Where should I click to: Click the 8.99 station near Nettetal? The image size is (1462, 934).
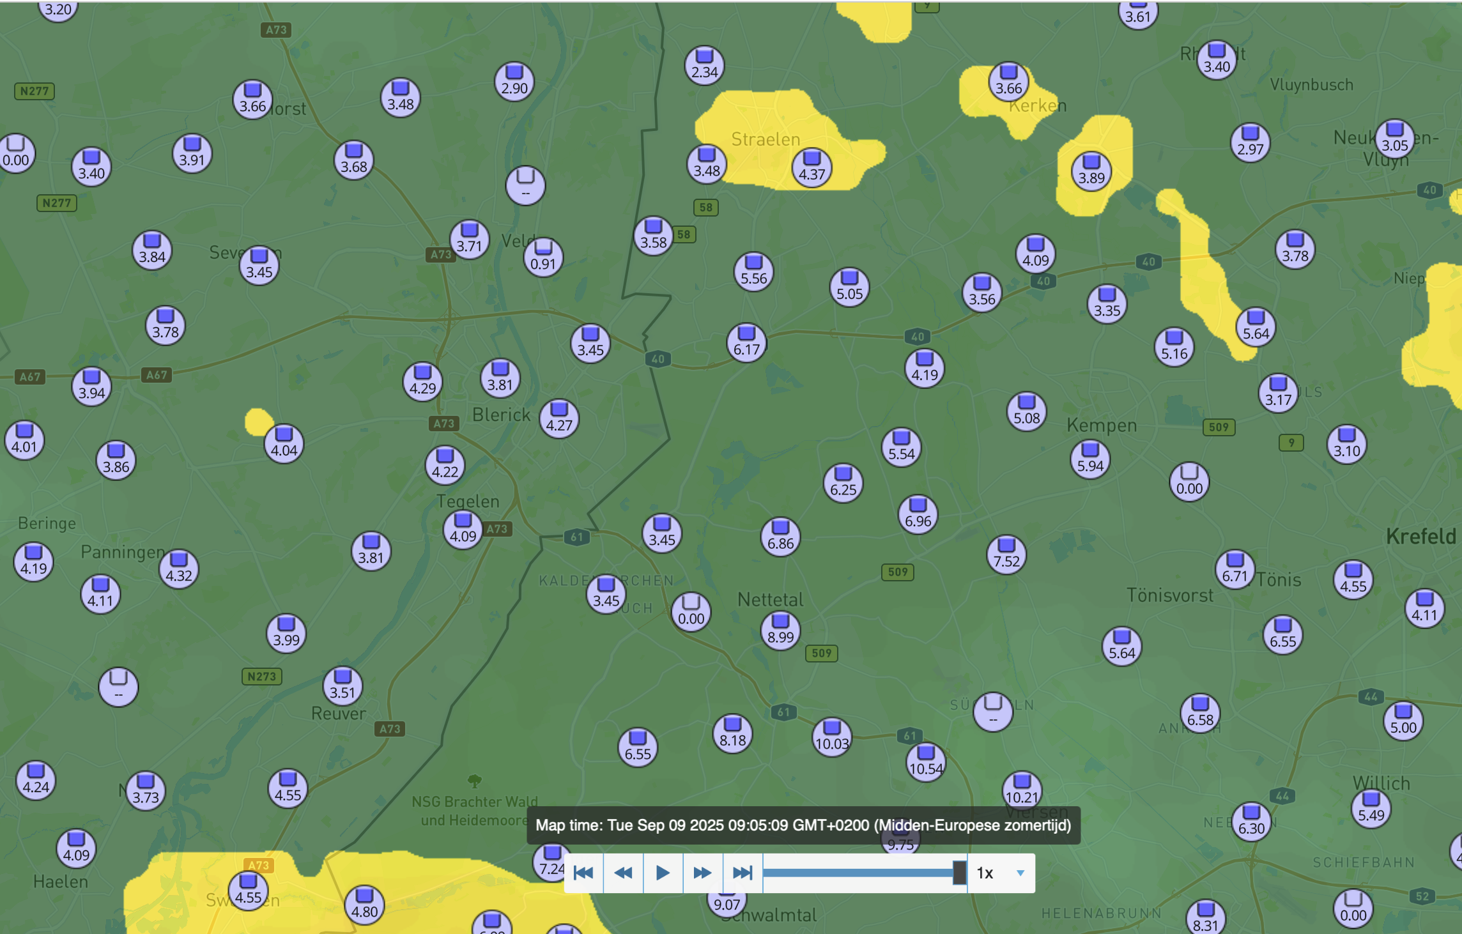780,631
